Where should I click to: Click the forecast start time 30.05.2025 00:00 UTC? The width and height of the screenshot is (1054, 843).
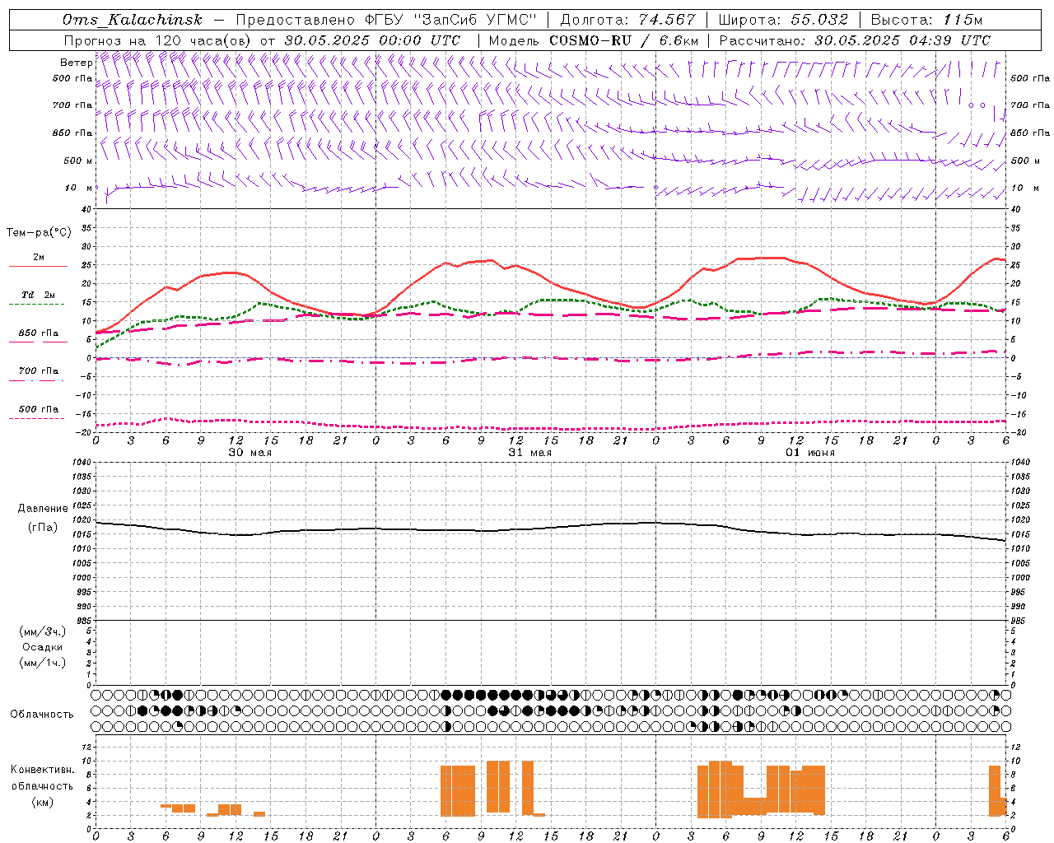click(x=372, y=40)
